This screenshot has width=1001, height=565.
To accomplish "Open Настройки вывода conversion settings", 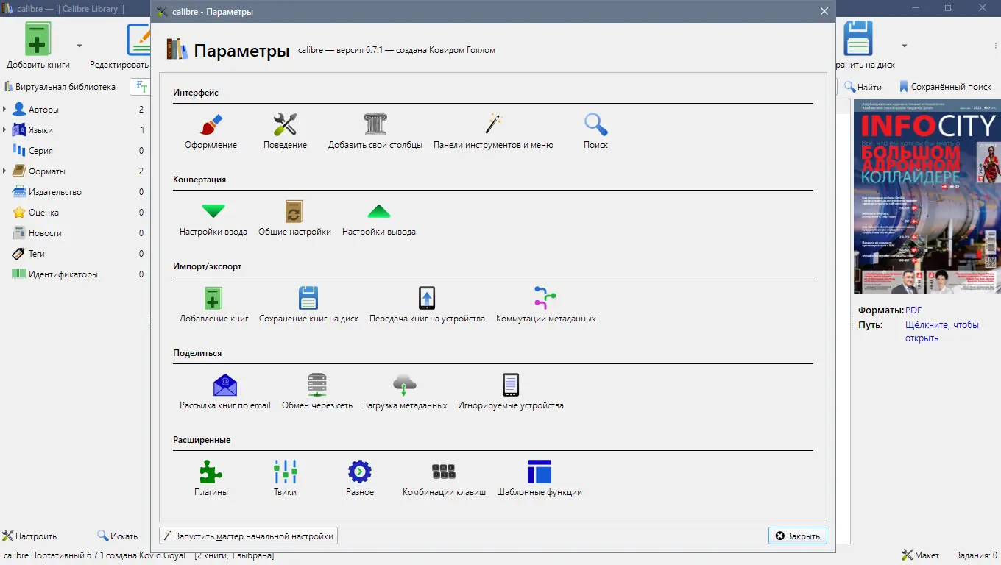I will click(x=379, y=218).
